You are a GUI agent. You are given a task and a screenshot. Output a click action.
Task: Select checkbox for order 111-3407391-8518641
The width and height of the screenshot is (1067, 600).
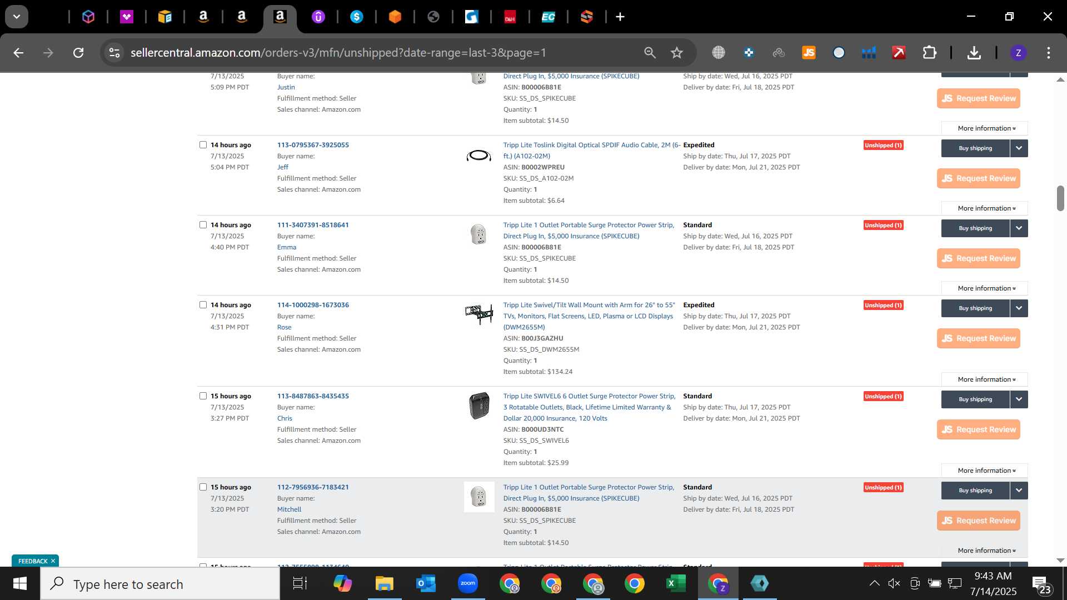pyautogui.click(x=203, y=225)
